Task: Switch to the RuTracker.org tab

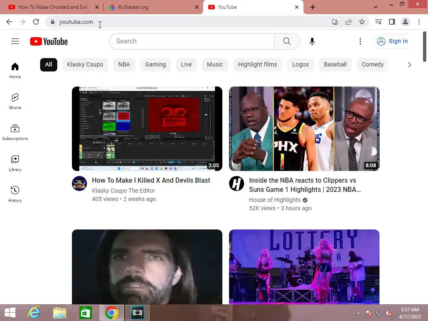Action: coord(153,7)
